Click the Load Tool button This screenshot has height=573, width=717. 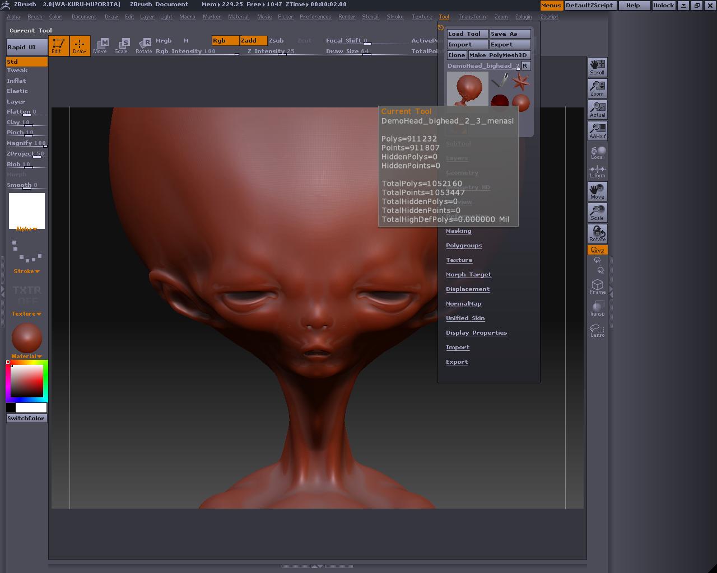pyautogui.click(x=468, y=34)
